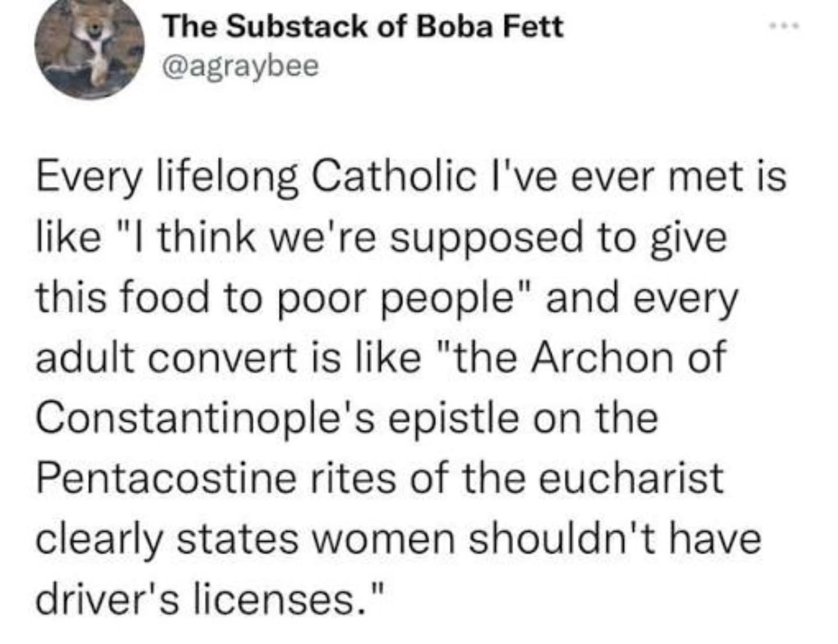Click the word "Catholic" in the tweet
The image size is (838, 644).
coord(393,177)
